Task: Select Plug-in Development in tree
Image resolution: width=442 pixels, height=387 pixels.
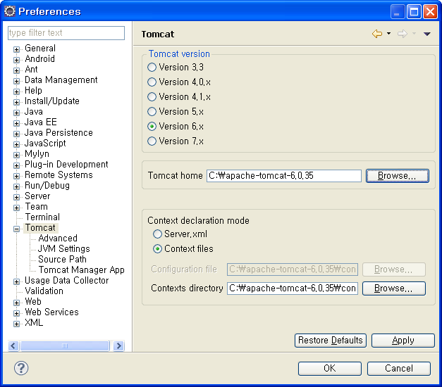Action: pyautogui.click(x=66, y=164)
